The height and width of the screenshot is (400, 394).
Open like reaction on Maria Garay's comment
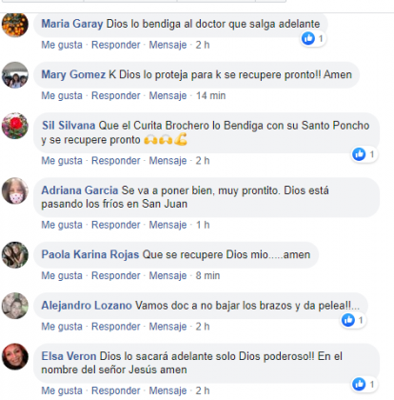point(313,39)
